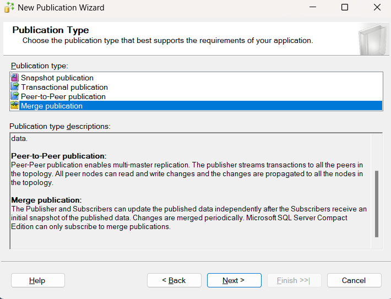The image size is (391, 299).
Task: Click the New Publication Wizard title icon
Action: (9, 8)
